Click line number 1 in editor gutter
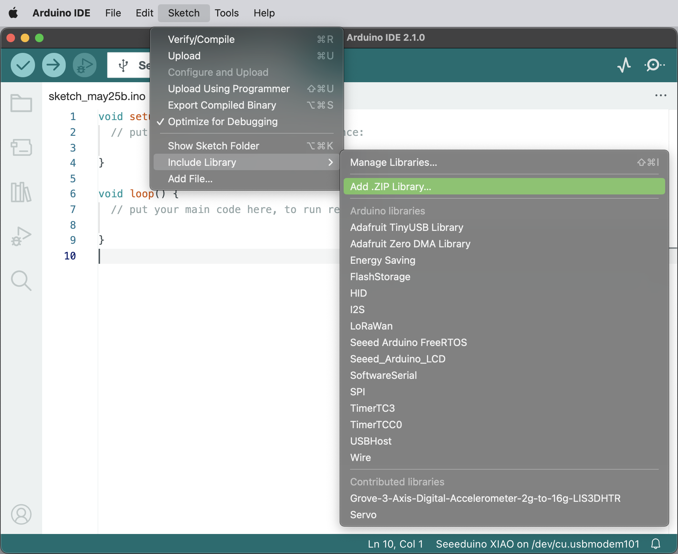This screenshot has height=554, width=678. [73, 117]
